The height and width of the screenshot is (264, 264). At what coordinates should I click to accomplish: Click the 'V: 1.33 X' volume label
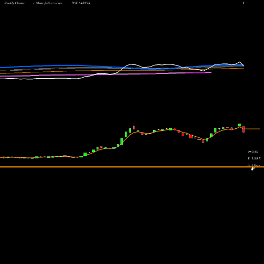(254, 158)
